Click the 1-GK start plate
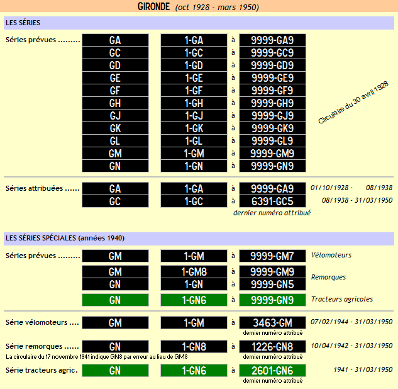This screenshot has width=398, height=389. click(x=194, y=128)
